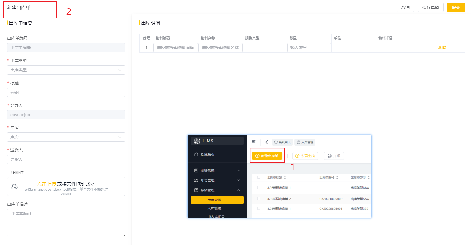Viewport: 471px width, 245px height.
Task: Click 移除 link in row 1
Action: tap(442, 48)
